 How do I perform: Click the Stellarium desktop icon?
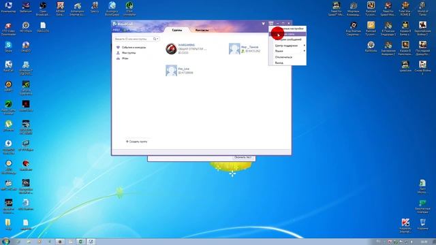click(26, 7)
